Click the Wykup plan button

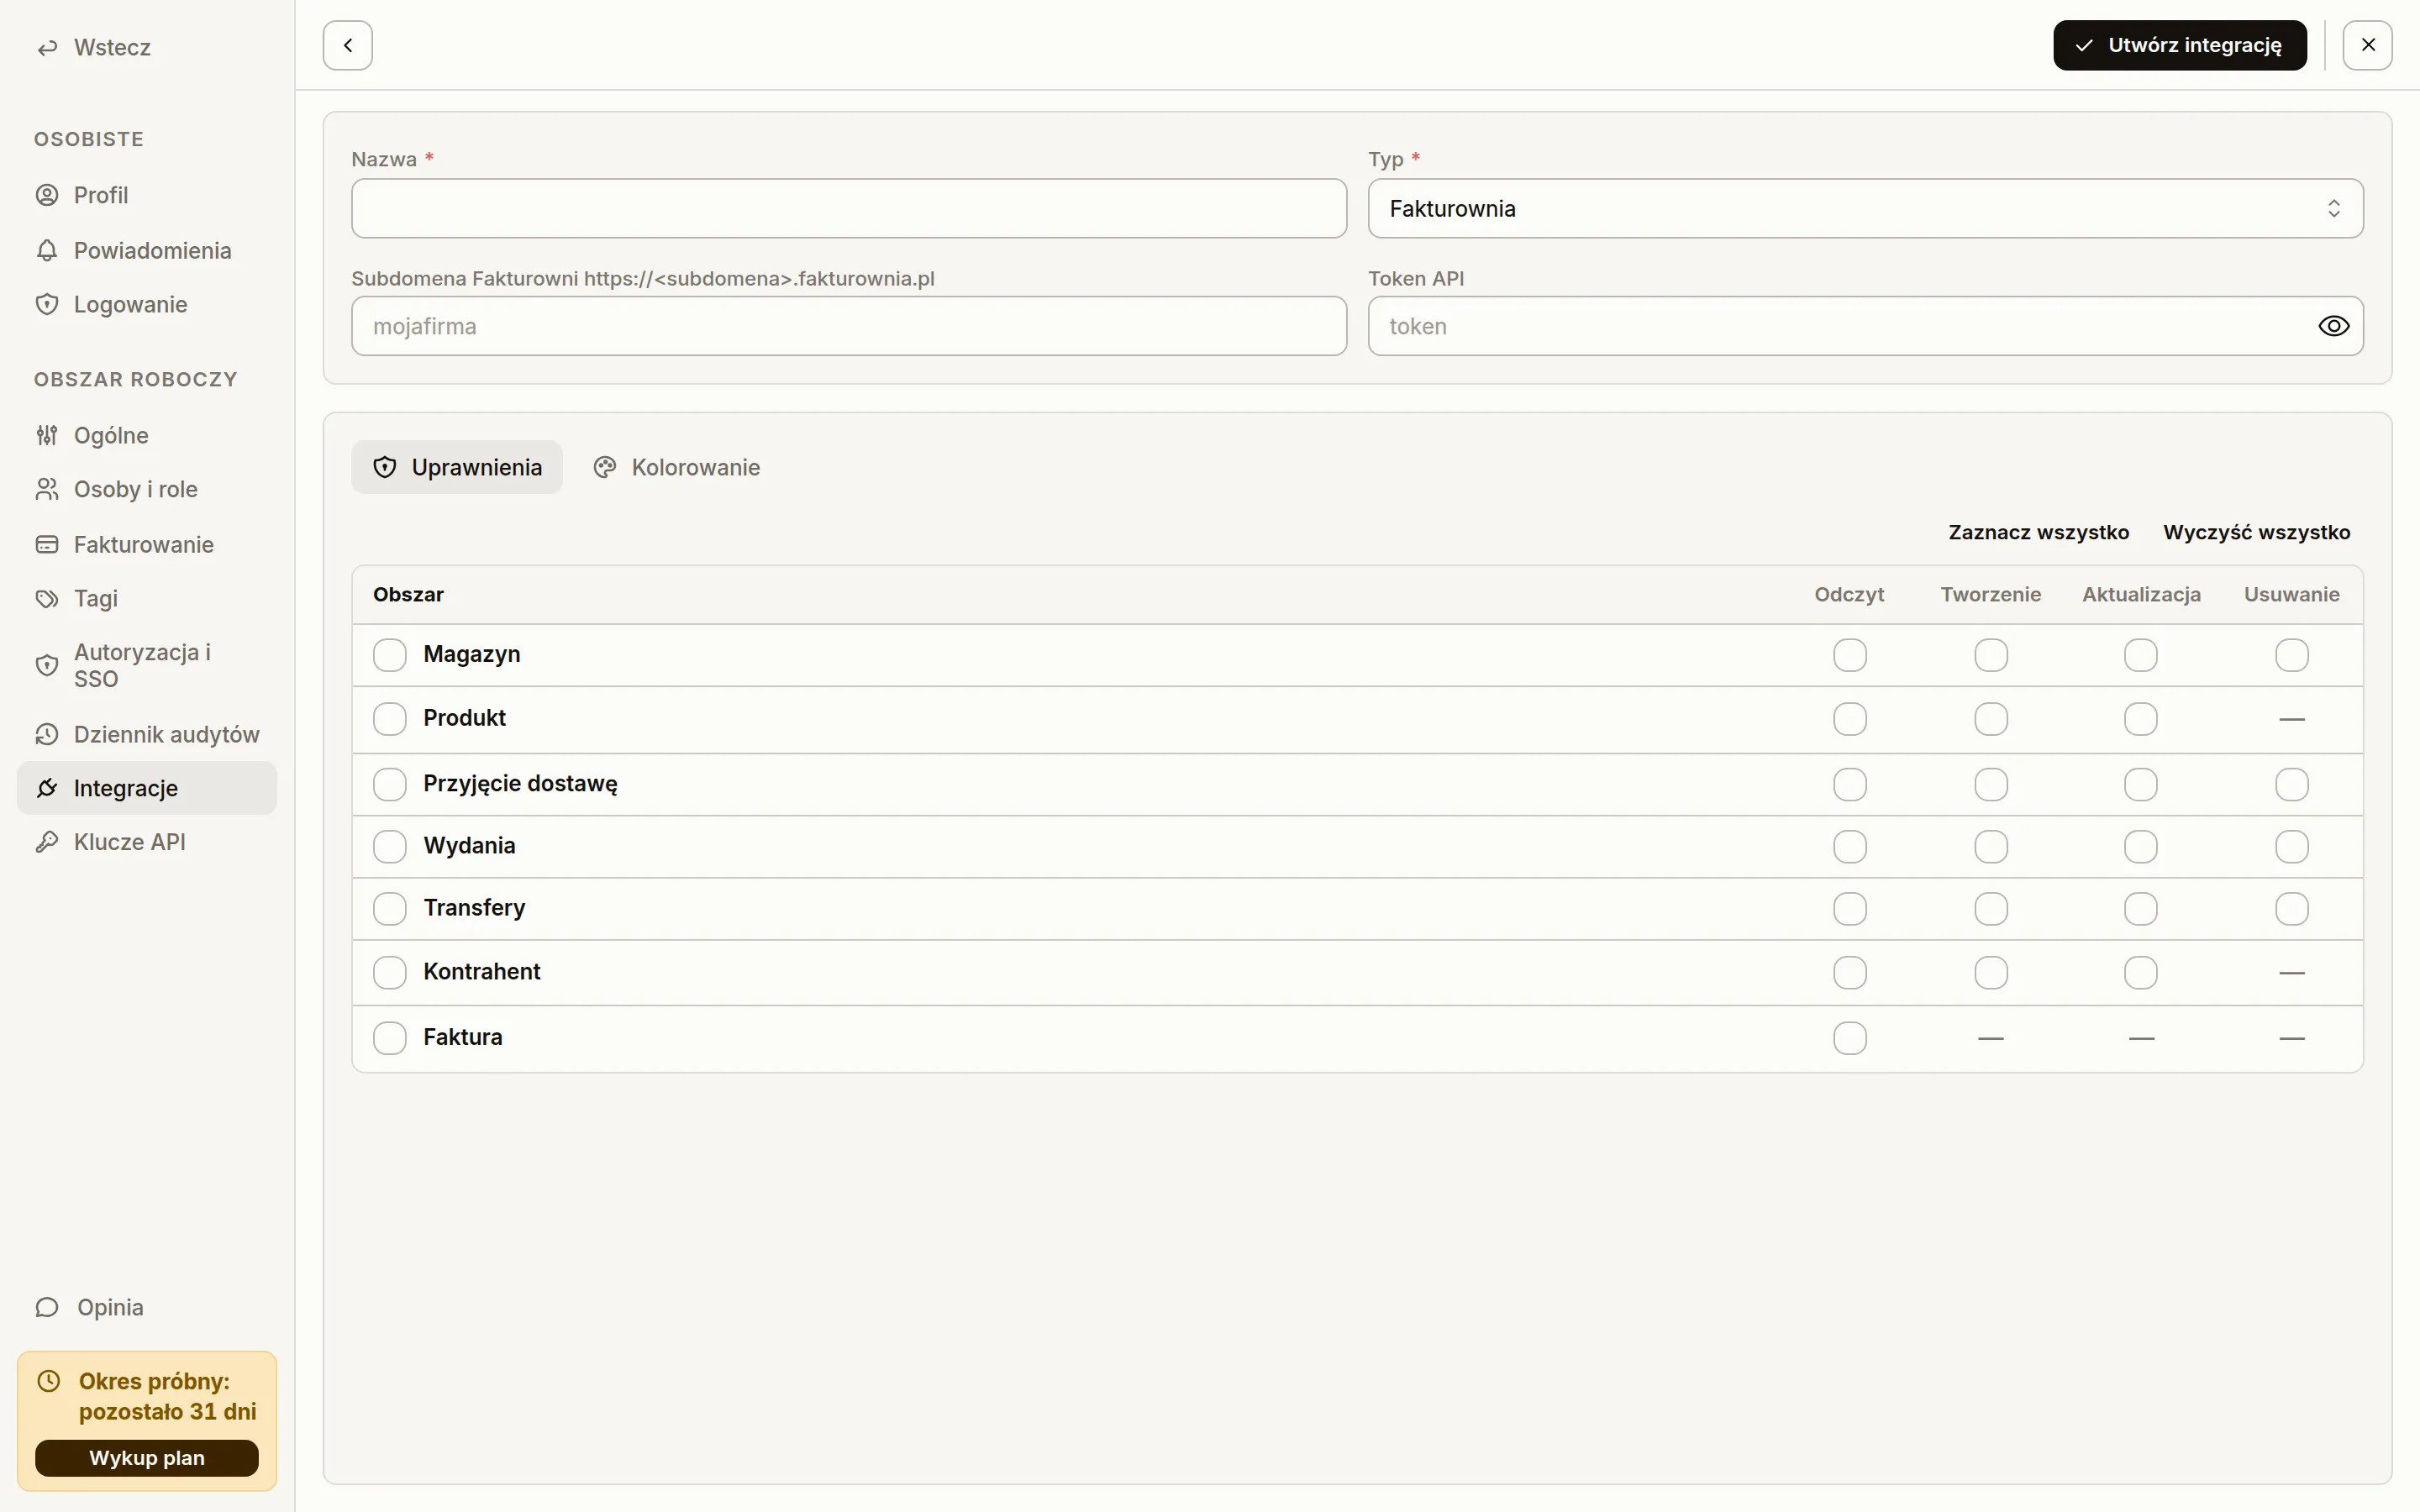[x=147, y=1458]
